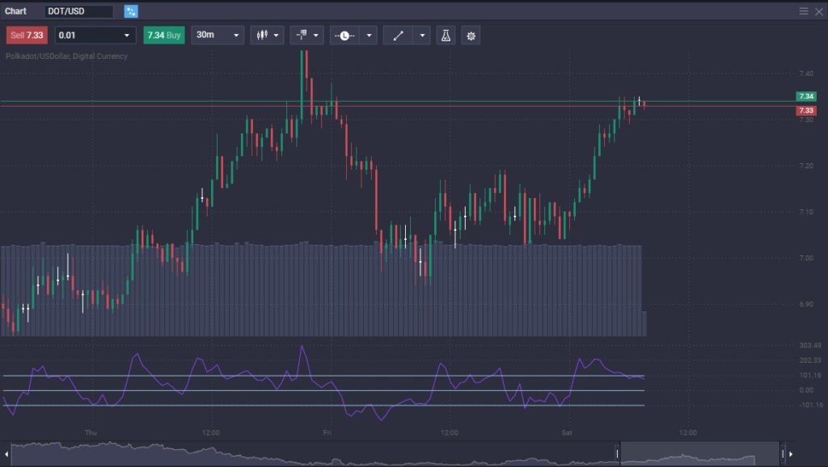Click the time clock line icon

(x=344, y=36)
